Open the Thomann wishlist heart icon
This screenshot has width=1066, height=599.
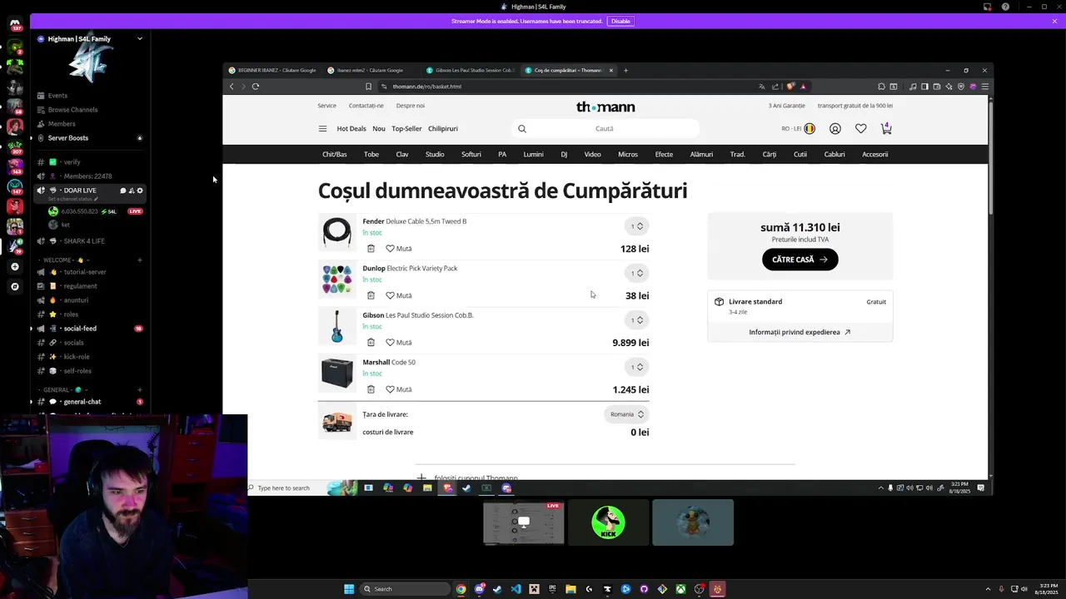click(x=860, y=129)
